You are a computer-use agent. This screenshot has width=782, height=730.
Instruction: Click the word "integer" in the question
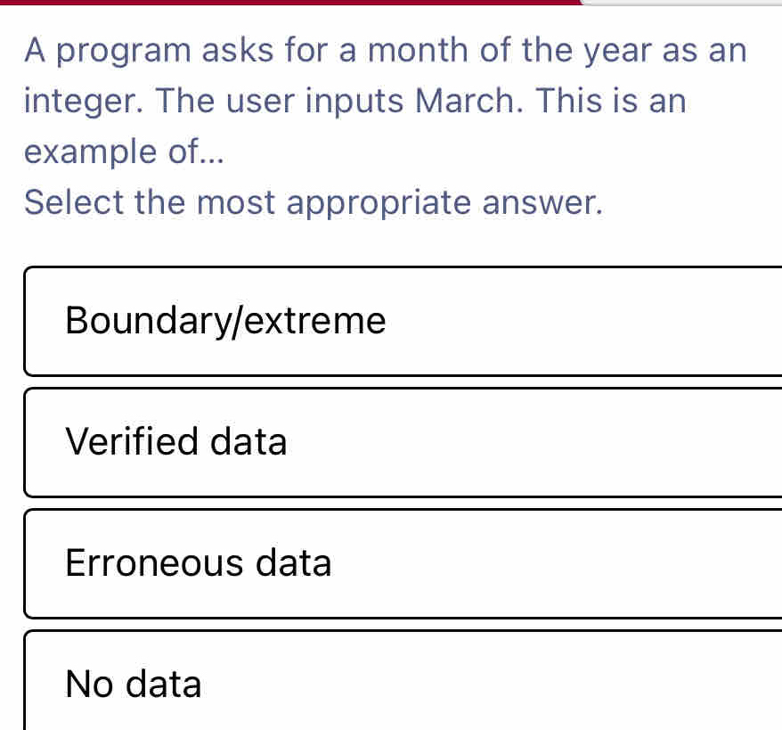click(x=78, y=101)
